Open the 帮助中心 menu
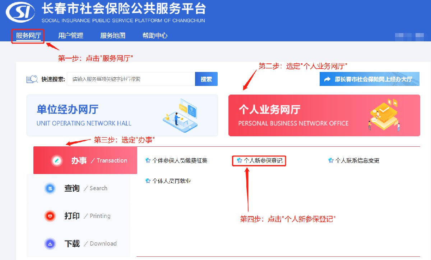This screenshot has height=260, width=431. click(x=155, y=36)
